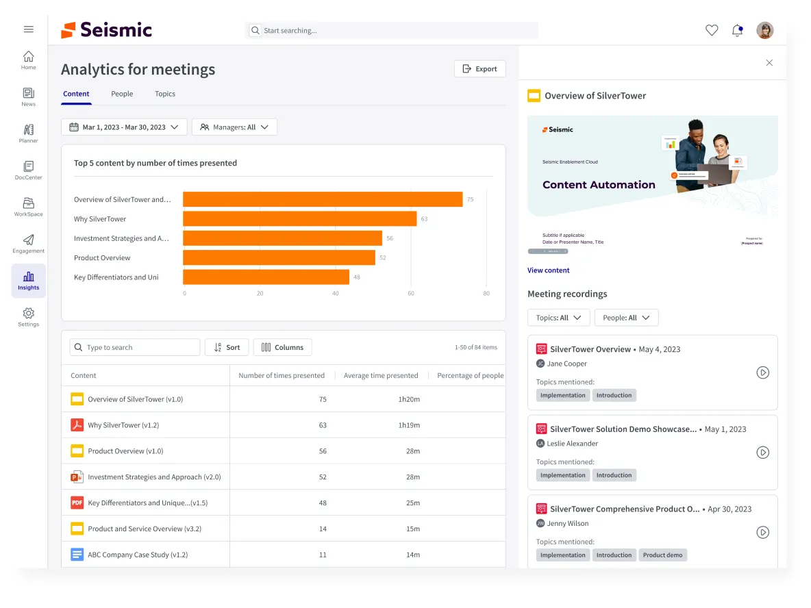Click the Sort button
811x608 pixels.
pyautogui.click(x=227, y=347)
